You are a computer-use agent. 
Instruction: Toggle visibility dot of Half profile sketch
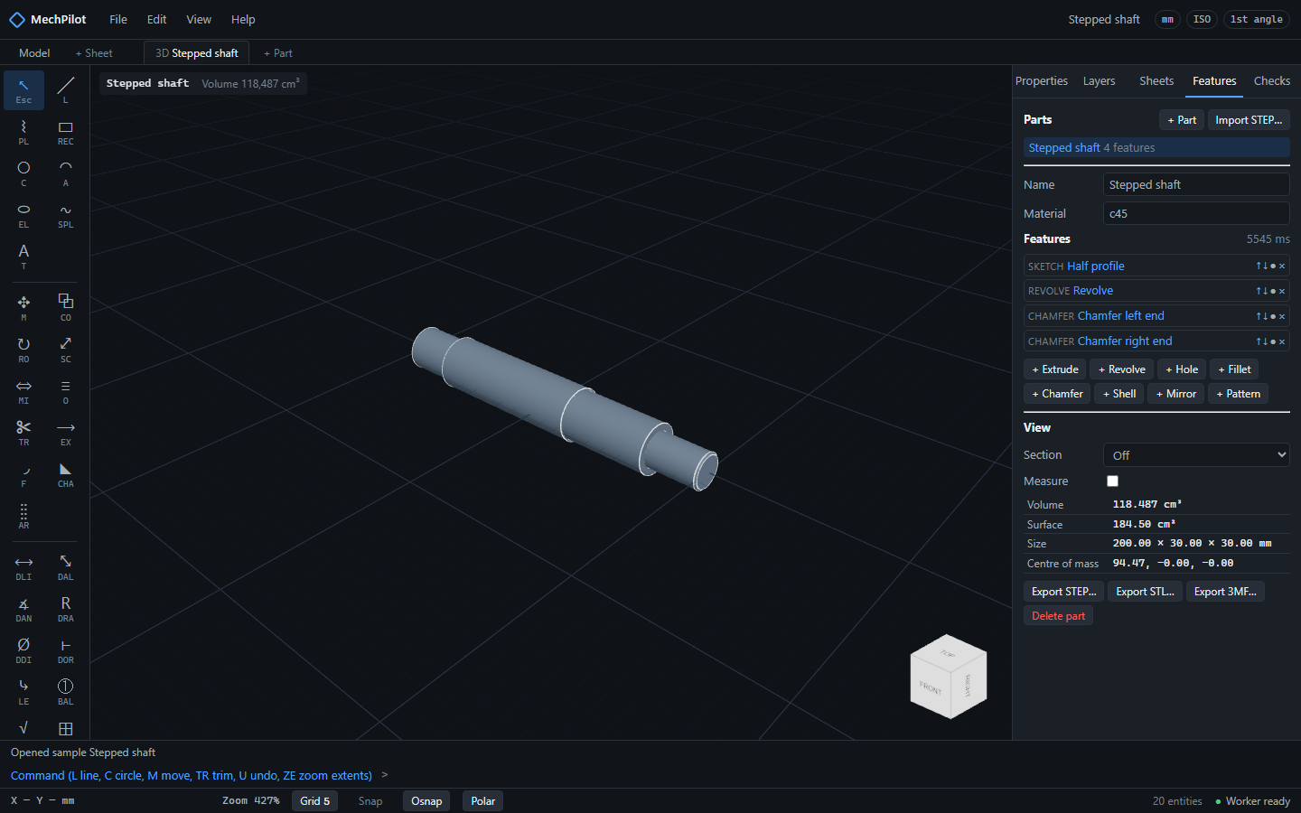[1273, 266]
